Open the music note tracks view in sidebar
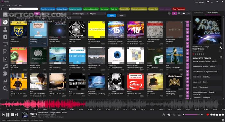This screenshot has height=122, width=225. (x=5, y=67)
